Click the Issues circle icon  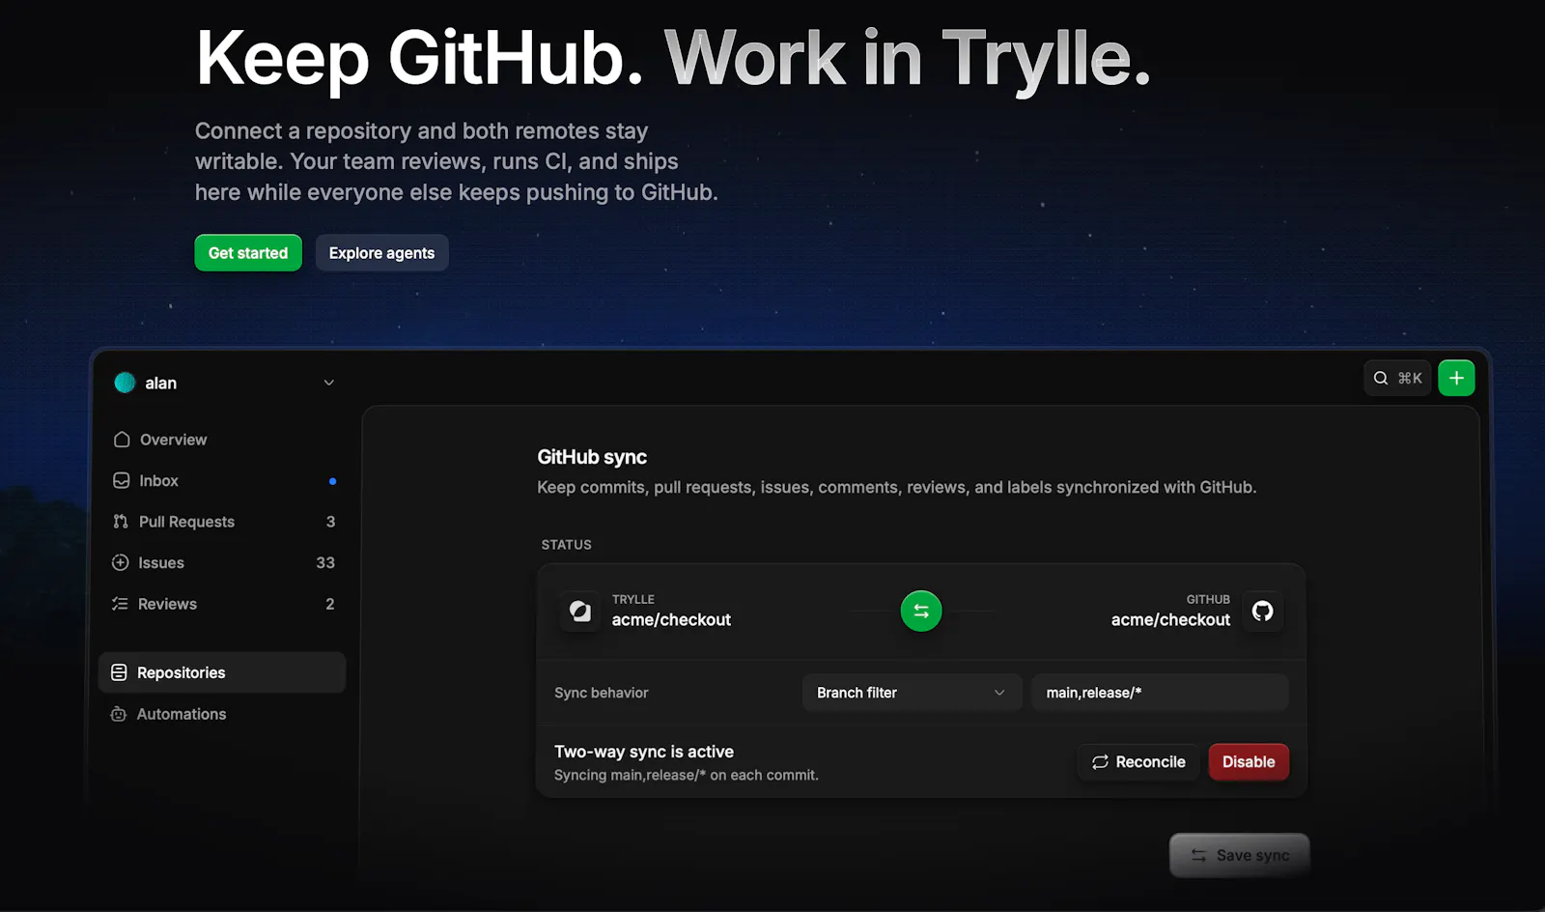120,562
